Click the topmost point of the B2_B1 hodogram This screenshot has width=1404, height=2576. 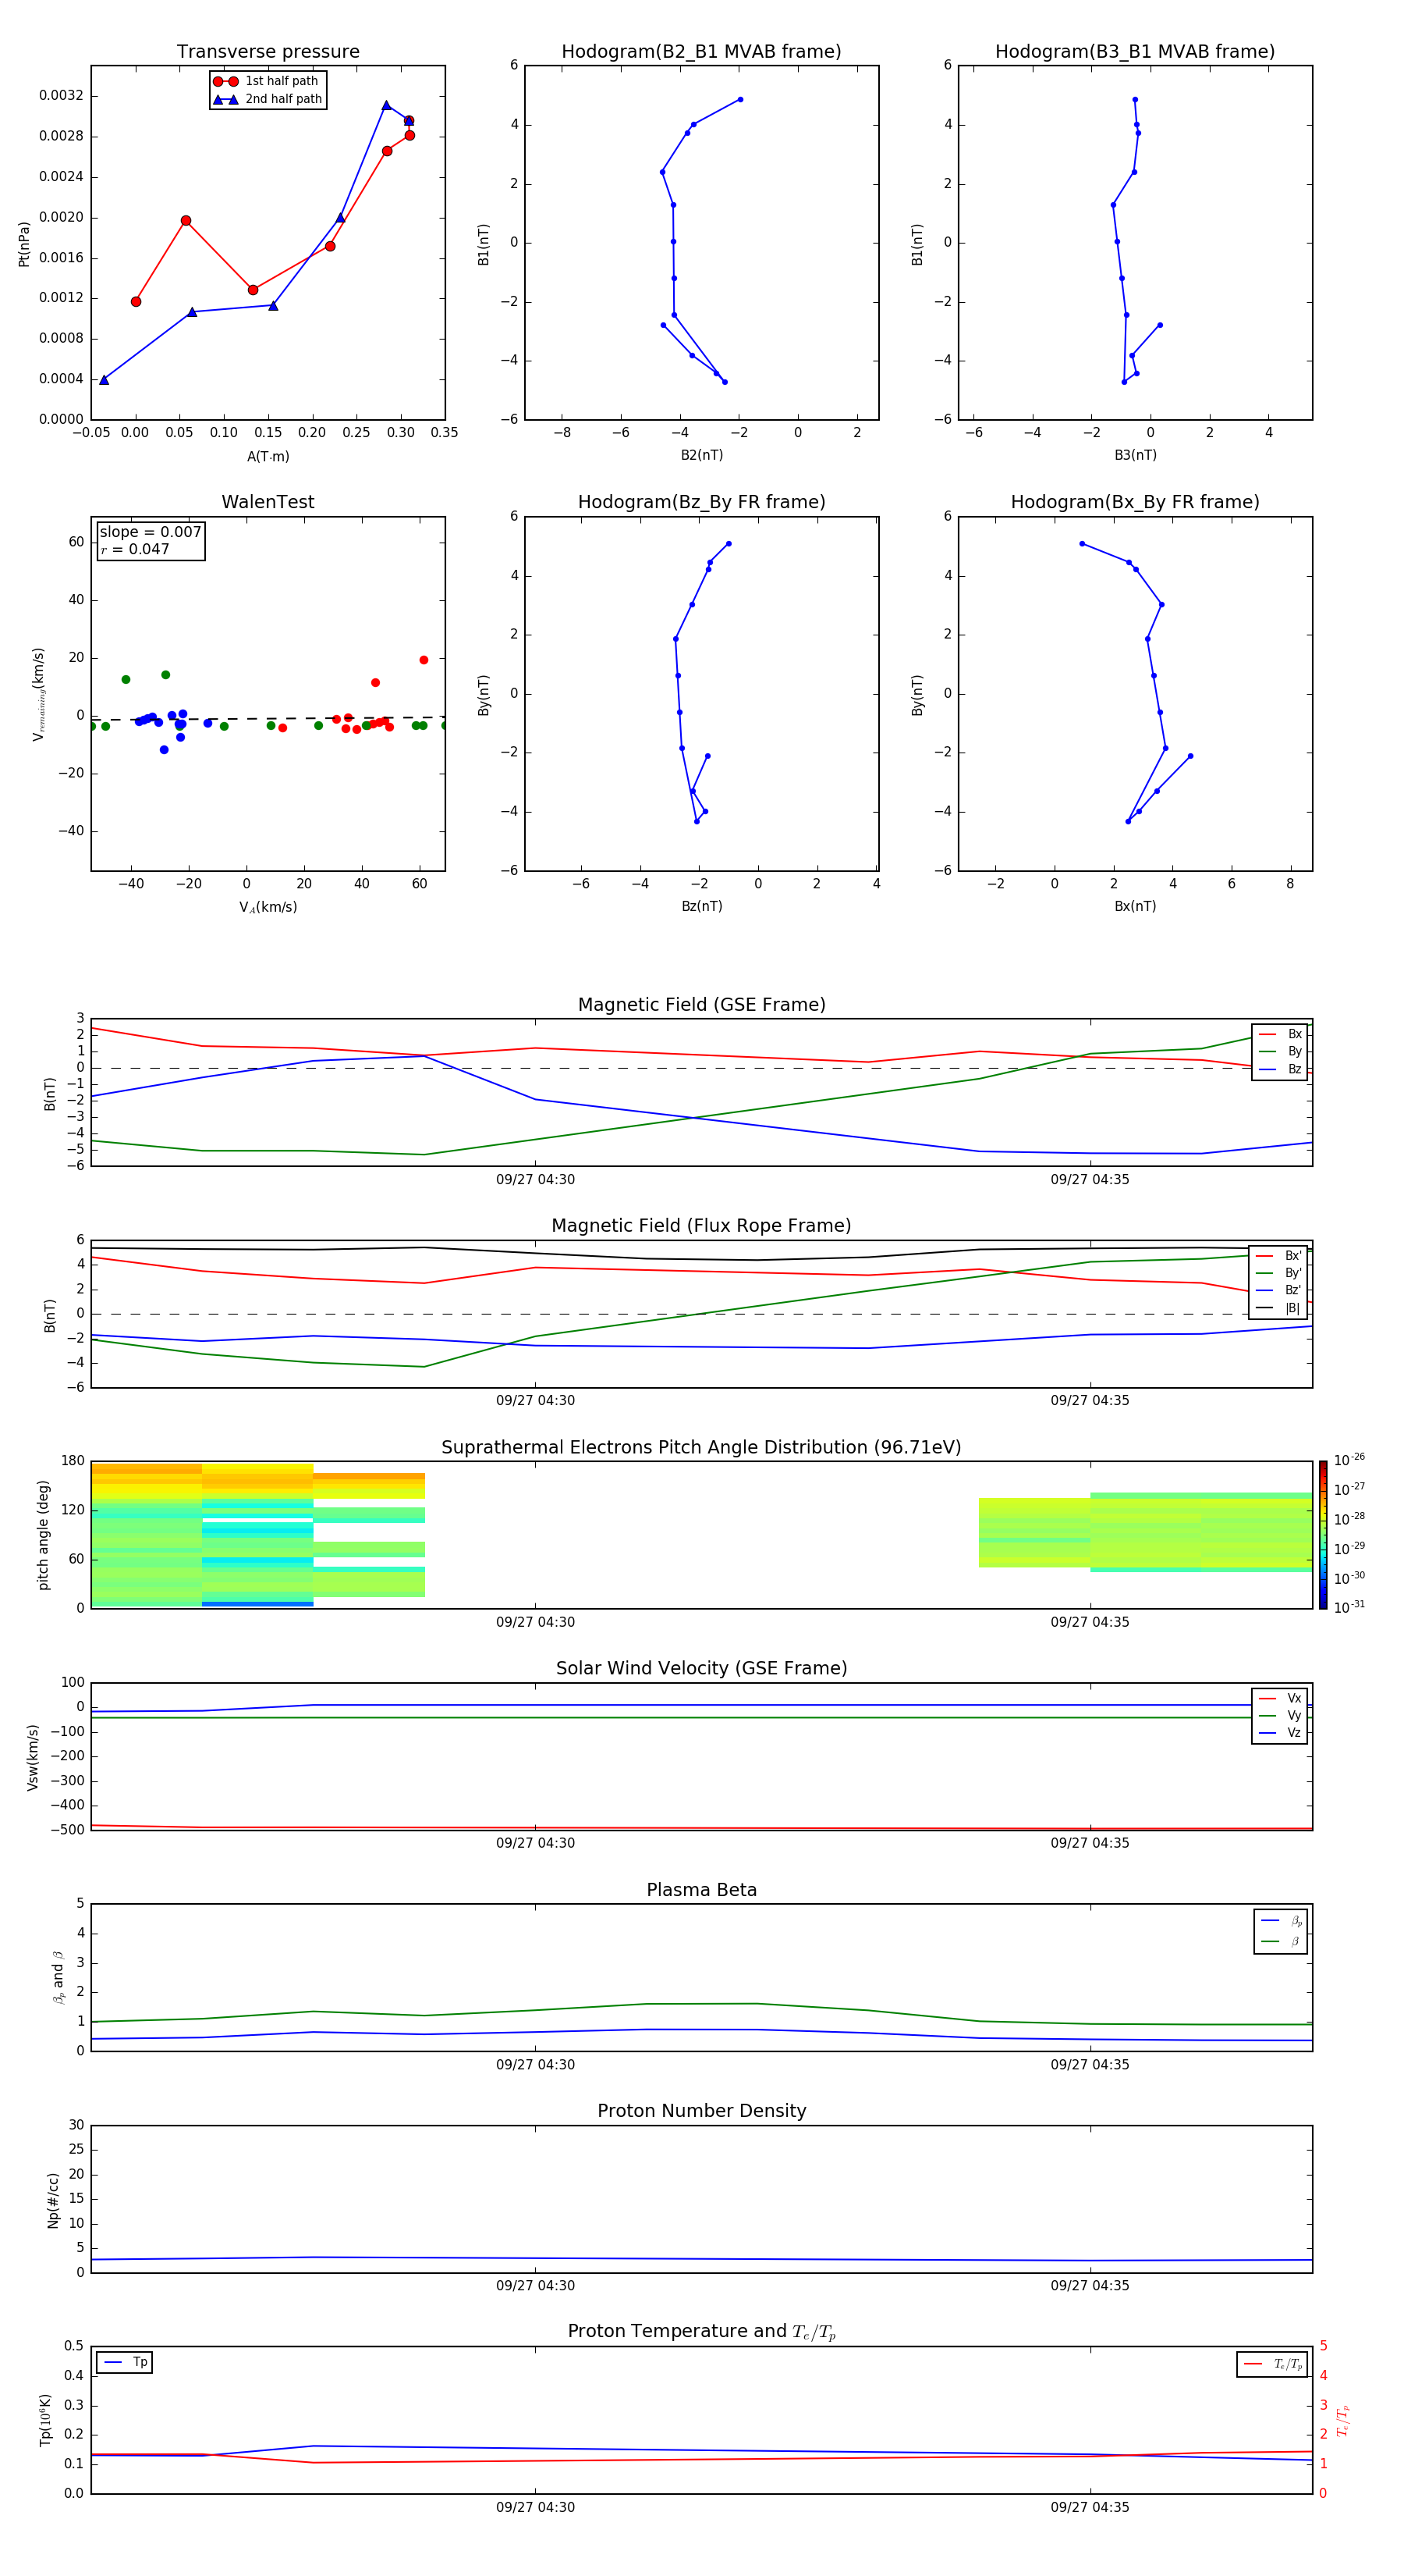[739, 99]
